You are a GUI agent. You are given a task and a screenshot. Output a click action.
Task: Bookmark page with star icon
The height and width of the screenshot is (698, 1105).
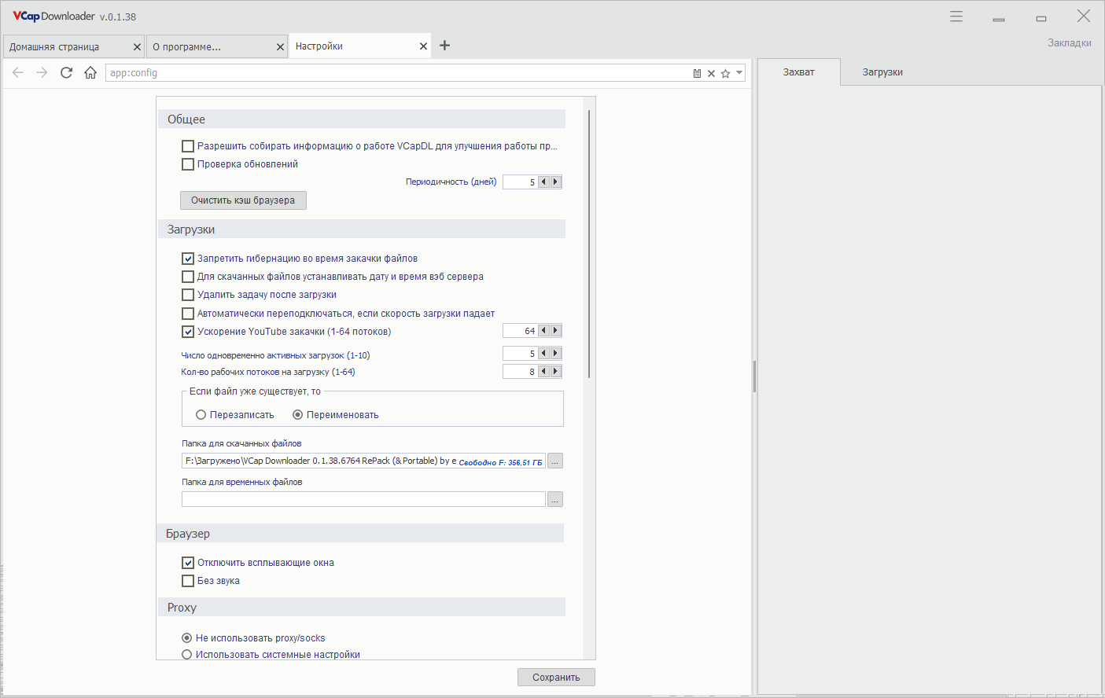[x=725, y=73]
